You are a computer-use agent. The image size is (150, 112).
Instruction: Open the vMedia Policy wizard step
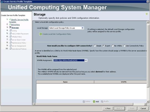[x=17, y=37]
